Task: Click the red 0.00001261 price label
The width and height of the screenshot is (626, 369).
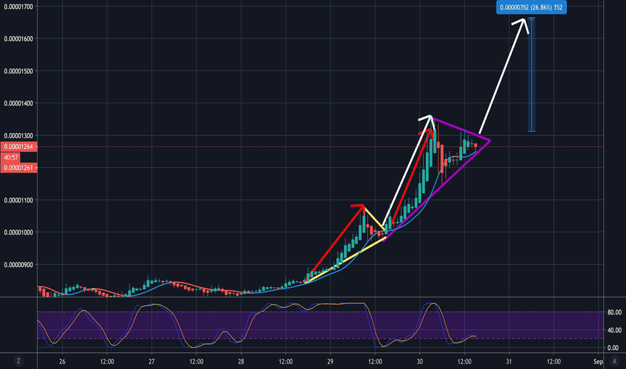Action: point(19,168)
